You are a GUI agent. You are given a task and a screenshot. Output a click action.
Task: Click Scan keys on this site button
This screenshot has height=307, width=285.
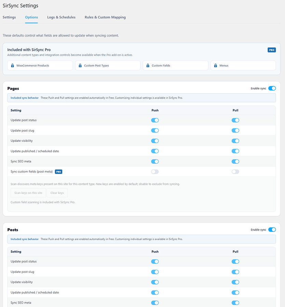28,193
